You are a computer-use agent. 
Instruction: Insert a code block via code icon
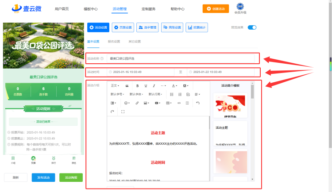click(x=179, y=103)
